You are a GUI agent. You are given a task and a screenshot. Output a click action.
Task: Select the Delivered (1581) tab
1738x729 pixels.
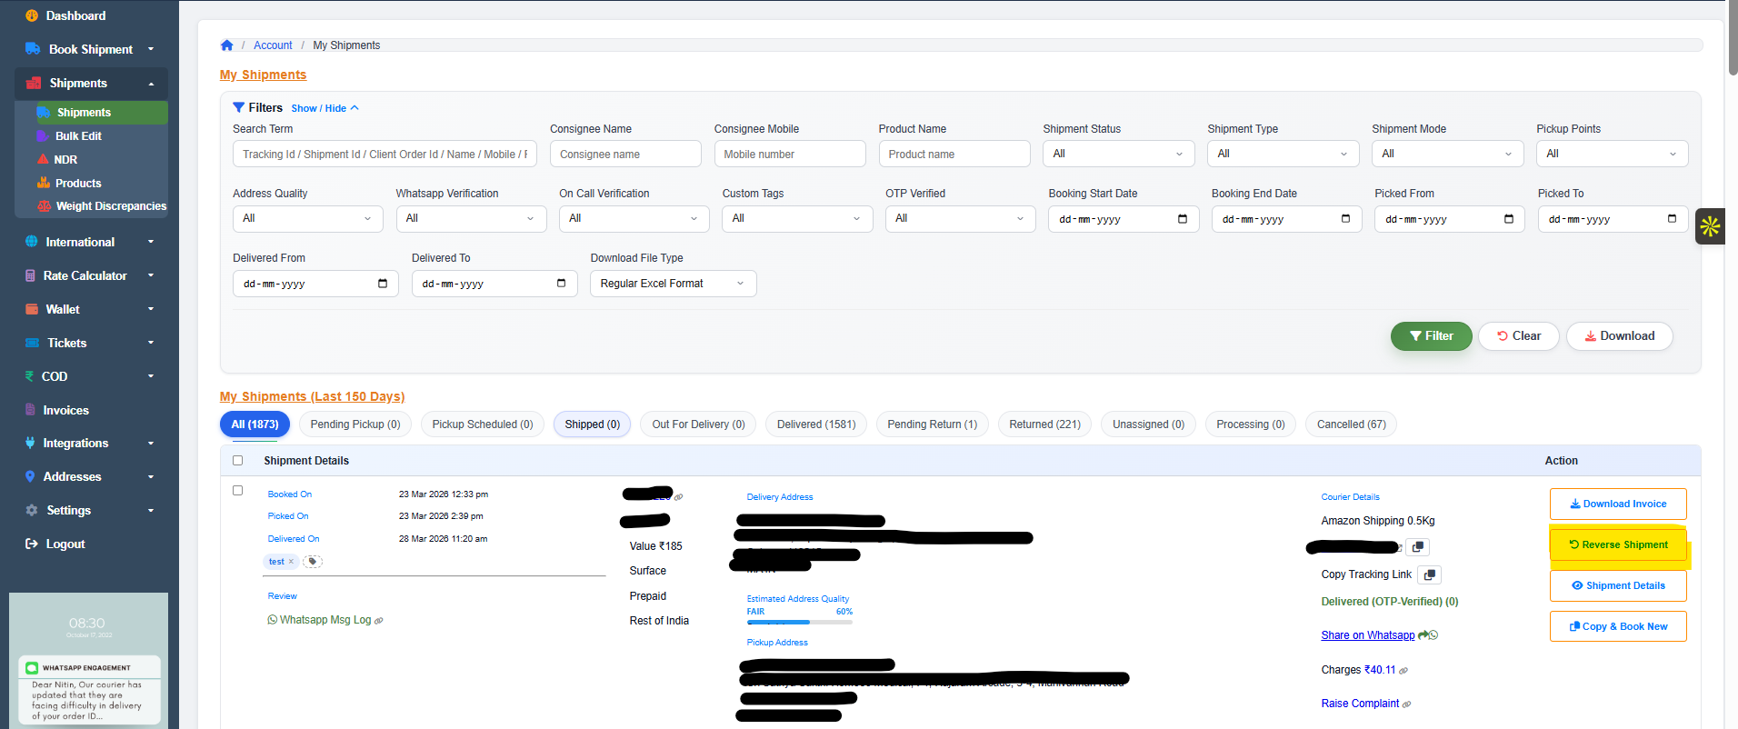816,424
